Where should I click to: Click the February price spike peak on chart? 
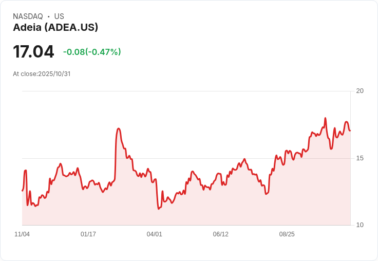(118, 128)
